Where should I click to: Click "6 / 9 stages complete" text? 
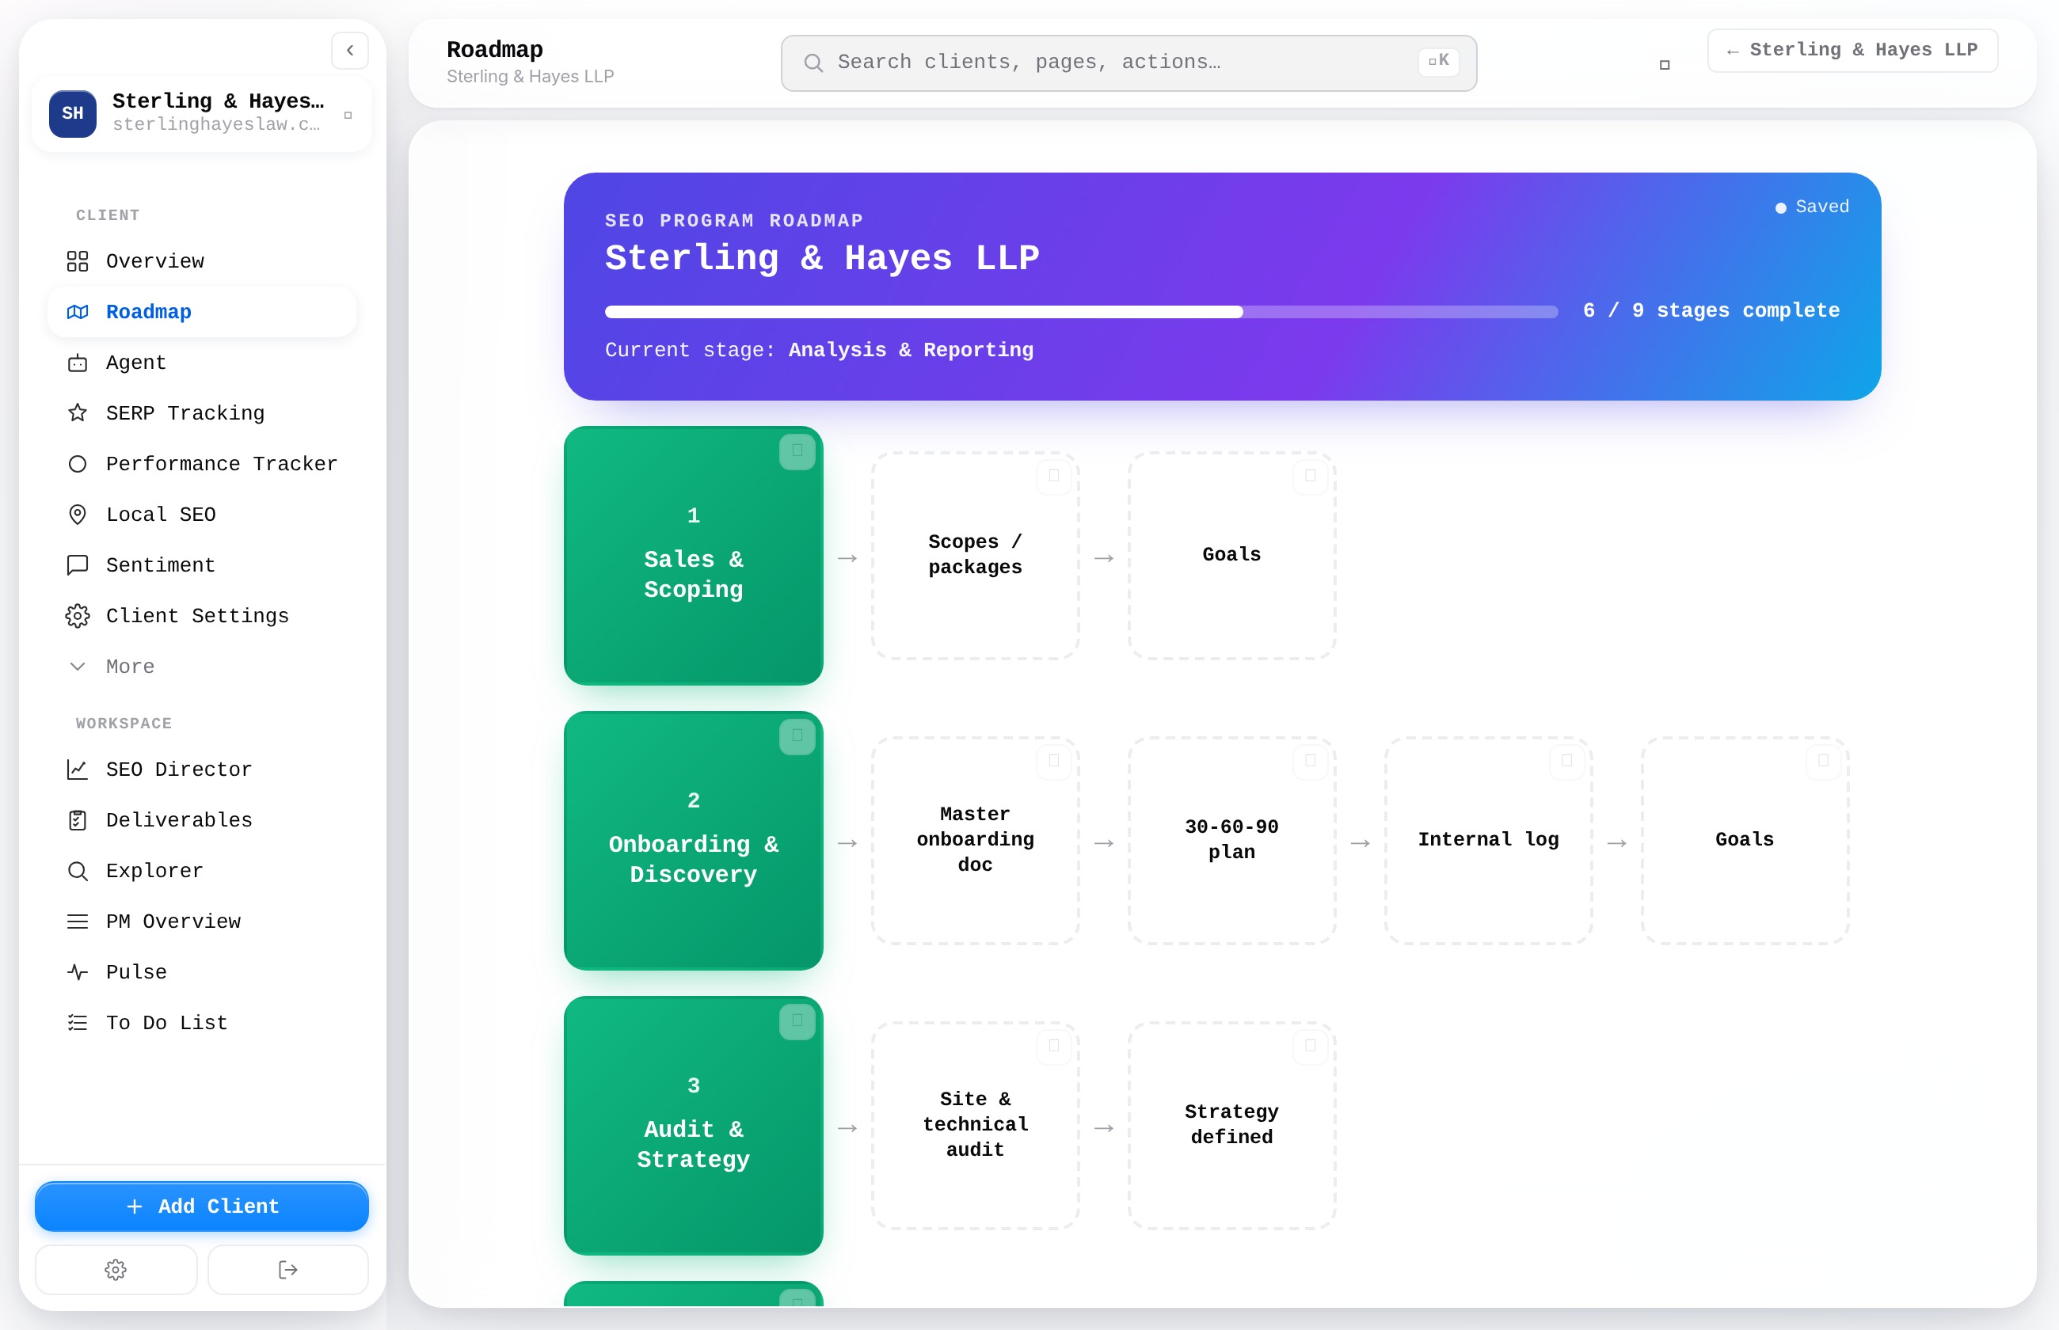point(1711,311)
